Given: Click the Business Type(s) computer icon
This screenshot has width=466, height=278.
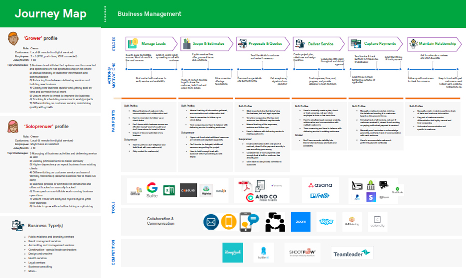Looking at the screenshot, I should [17, 226].
